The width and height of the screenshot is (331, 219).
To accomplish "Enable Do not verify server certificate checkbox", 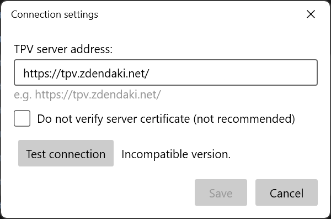I will pyautogui.click(x=22, y=118).
